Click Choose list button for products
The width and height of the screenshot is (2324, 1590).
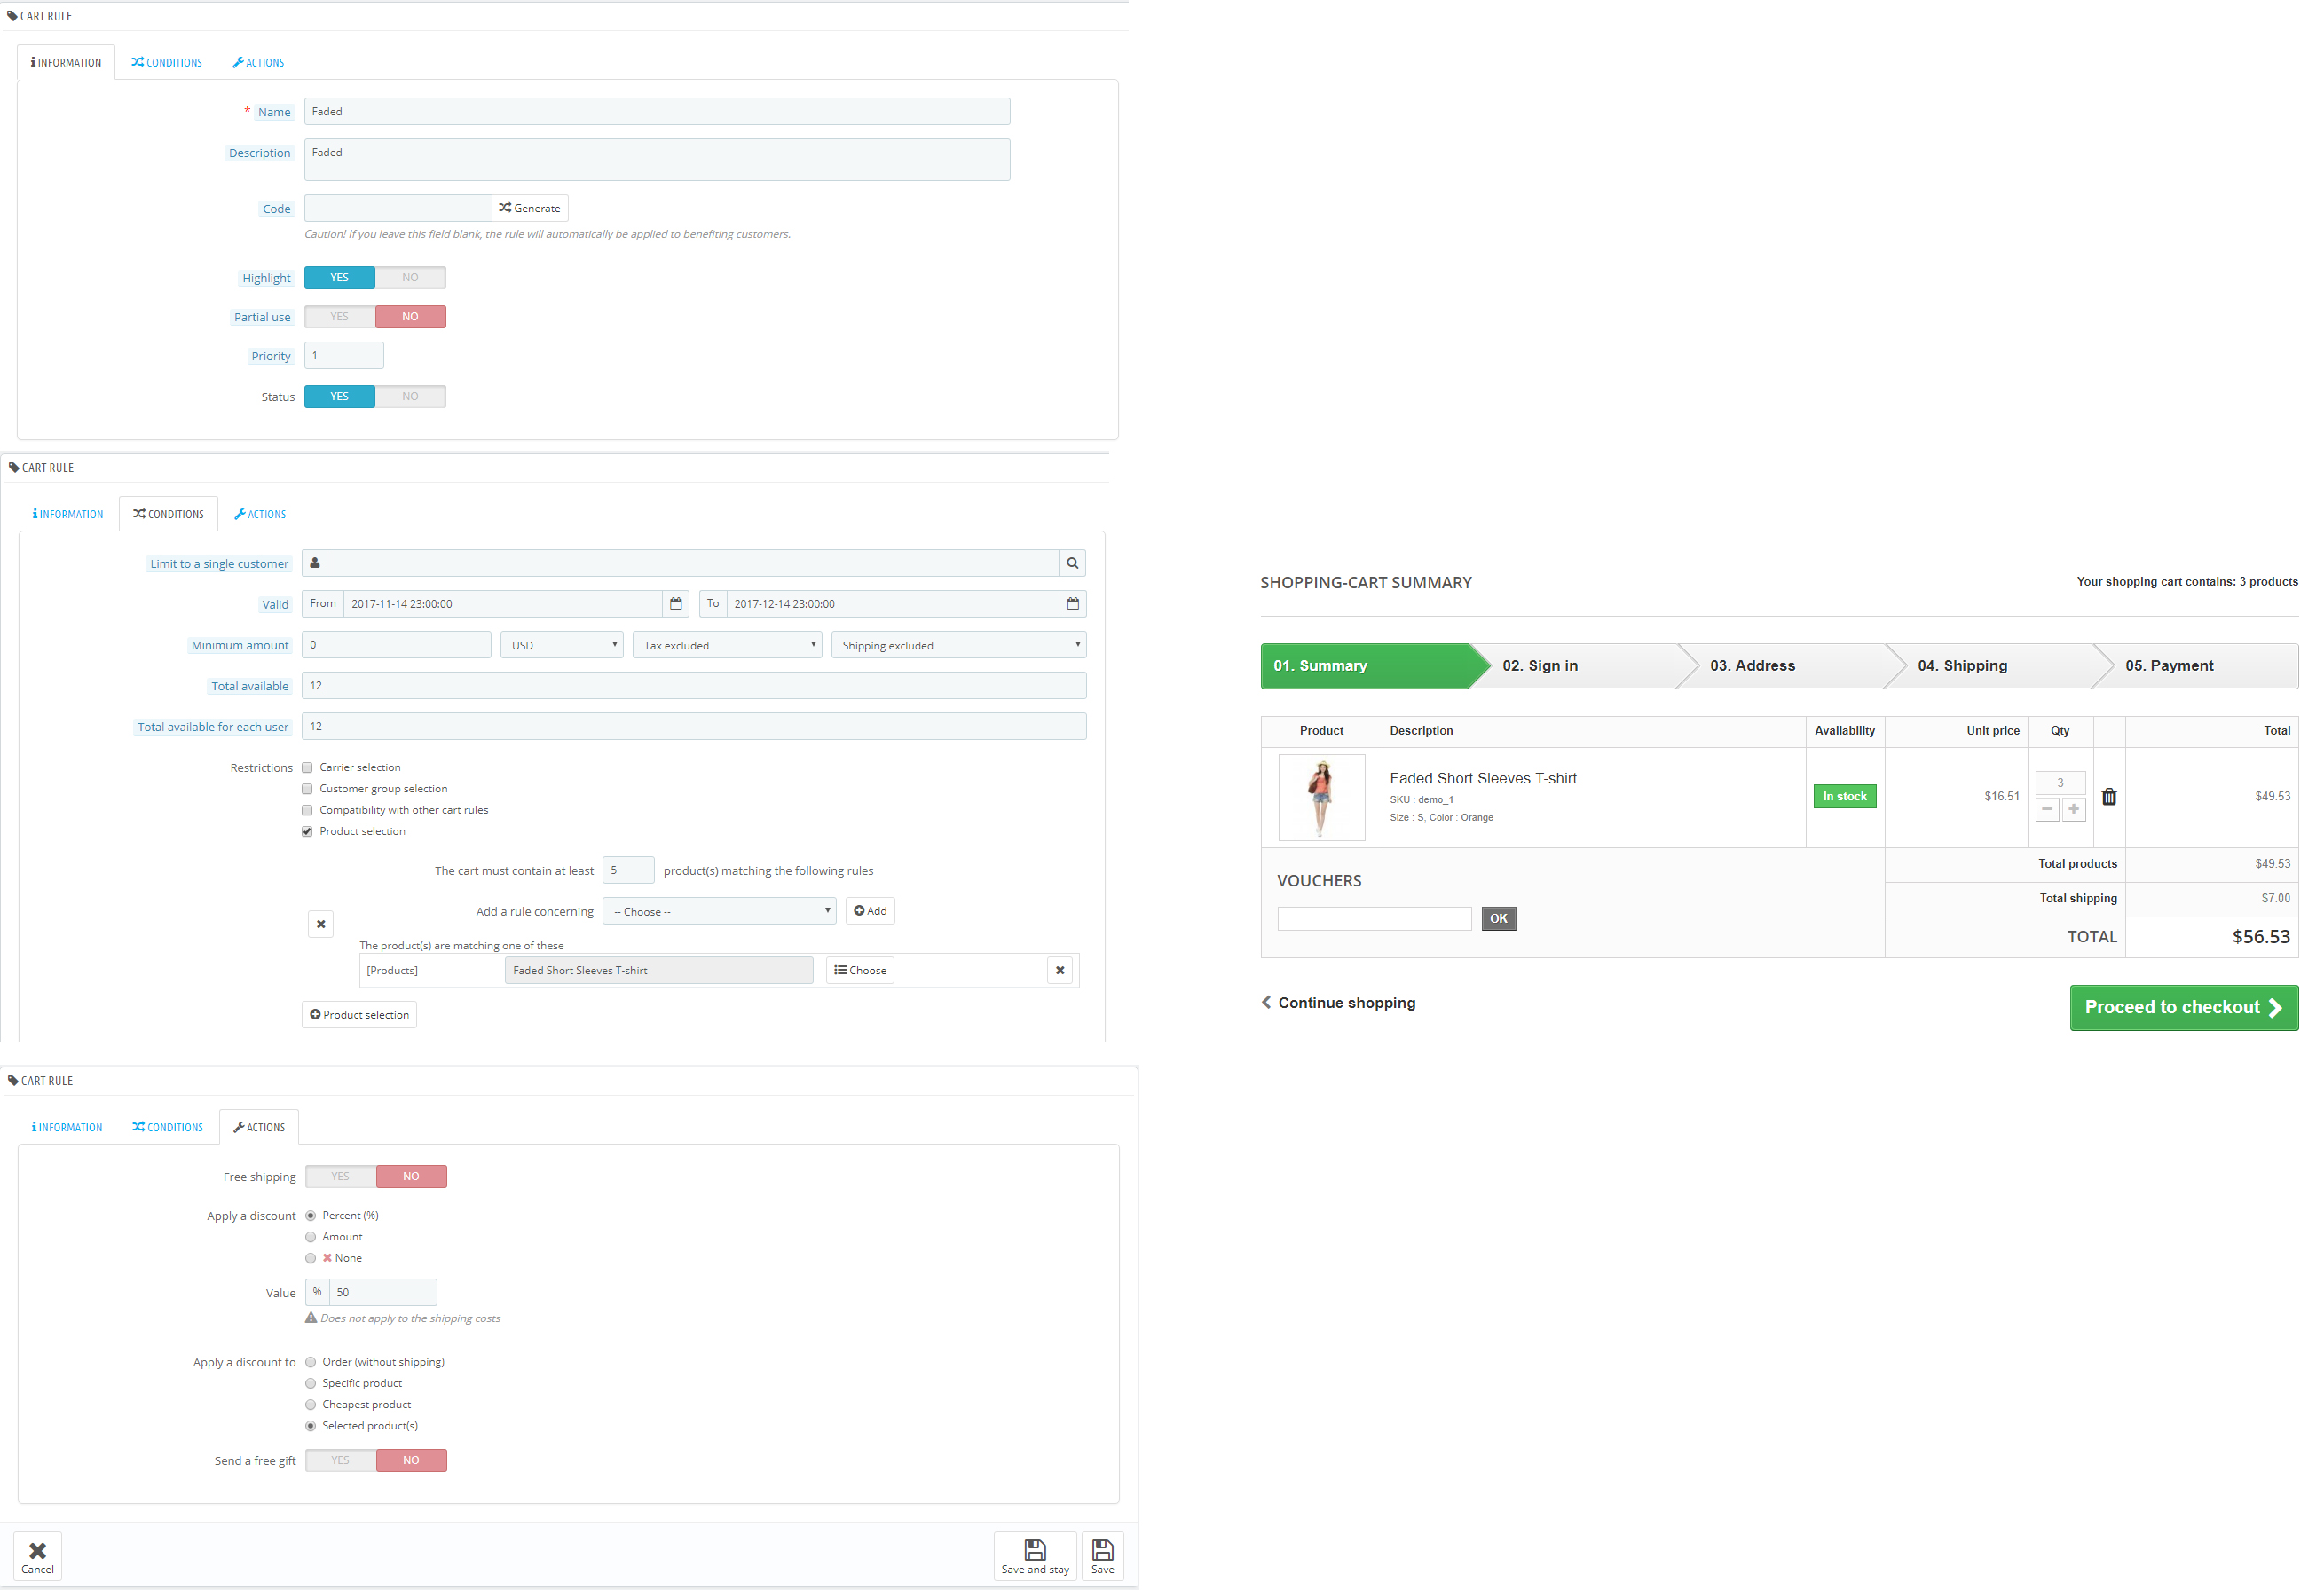tap(860, 970)
